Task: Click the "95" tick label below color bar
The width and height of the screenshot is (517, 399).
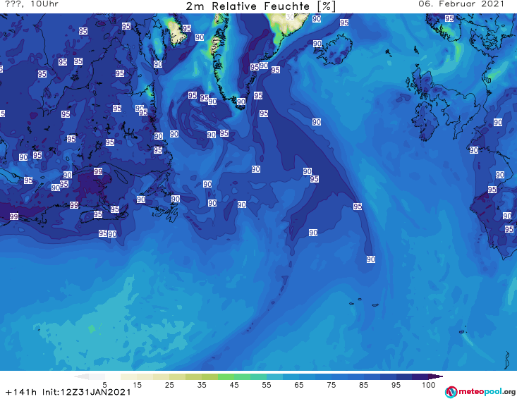Action: point(396,385)
